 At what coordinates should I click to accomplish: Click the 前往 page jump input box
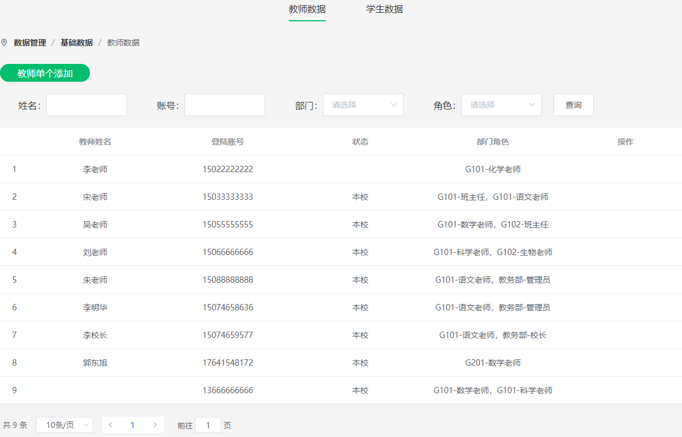[208, 425]
